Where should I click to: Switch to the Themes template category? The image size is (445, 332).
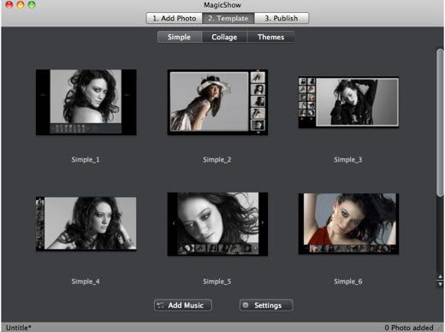[270, 37]
